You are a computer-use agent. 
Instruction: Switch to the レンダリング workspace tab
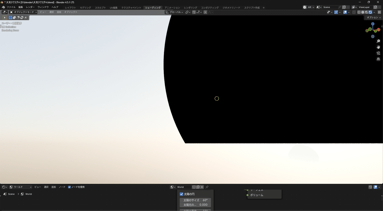[191, 7]
